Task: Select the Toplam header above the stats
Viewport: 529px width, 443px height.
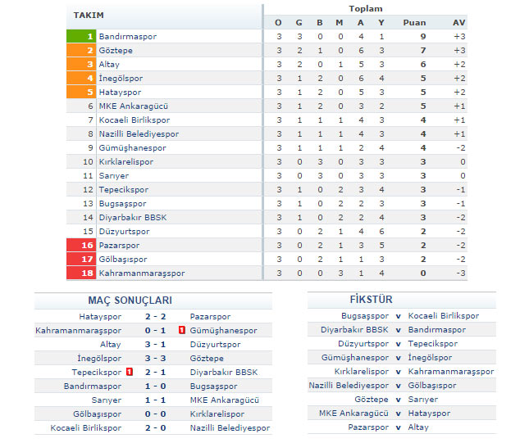Action: (x=366, y=9)
